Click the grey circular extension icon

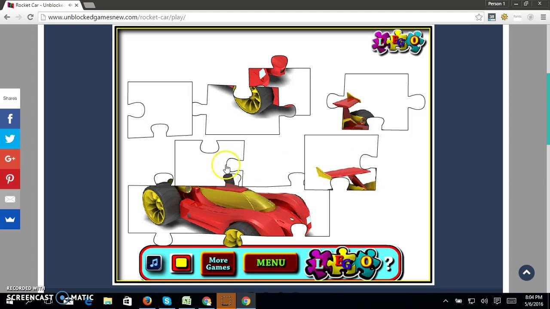[x=530, y=17]
